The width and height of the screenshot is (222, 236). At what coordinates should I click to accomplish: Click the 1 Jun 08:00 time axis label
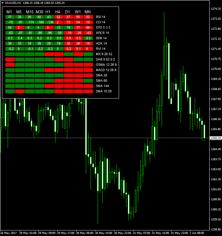tap(197, 233)
